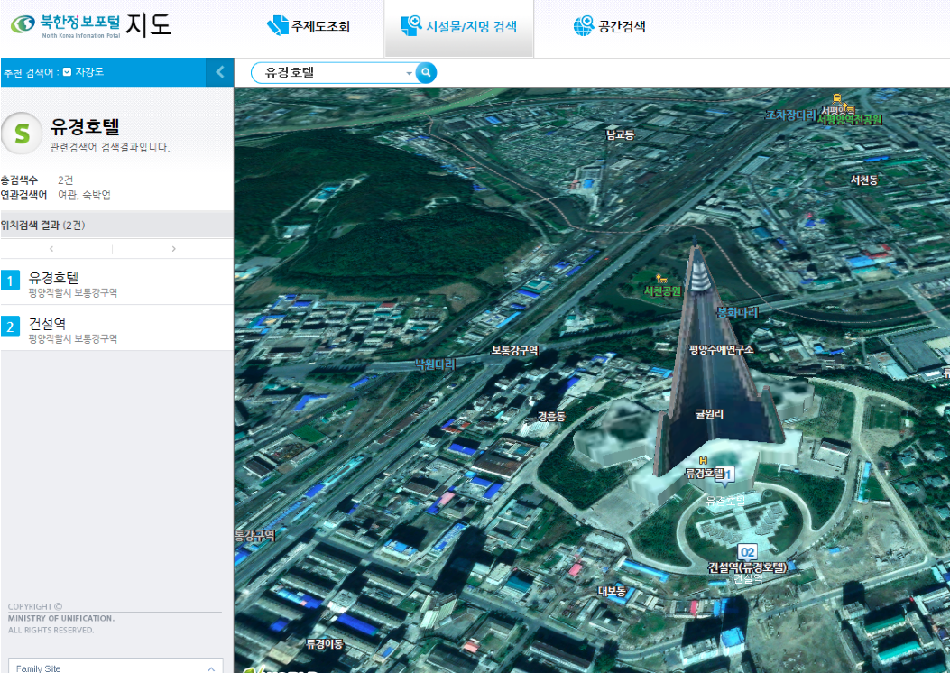Click the number 1 result marker on map
Viewport: 950px width, 673px height.
point(730,474)
